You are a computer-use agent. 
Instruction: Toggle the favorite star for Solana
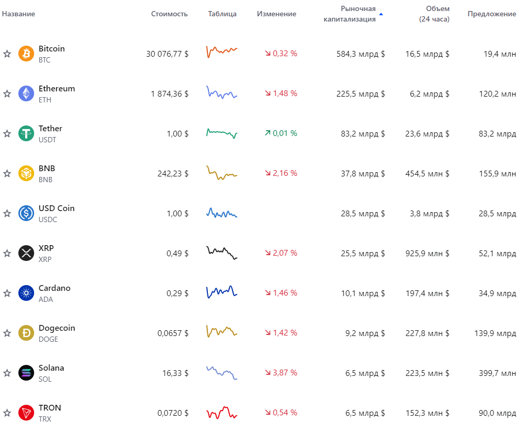7,373
